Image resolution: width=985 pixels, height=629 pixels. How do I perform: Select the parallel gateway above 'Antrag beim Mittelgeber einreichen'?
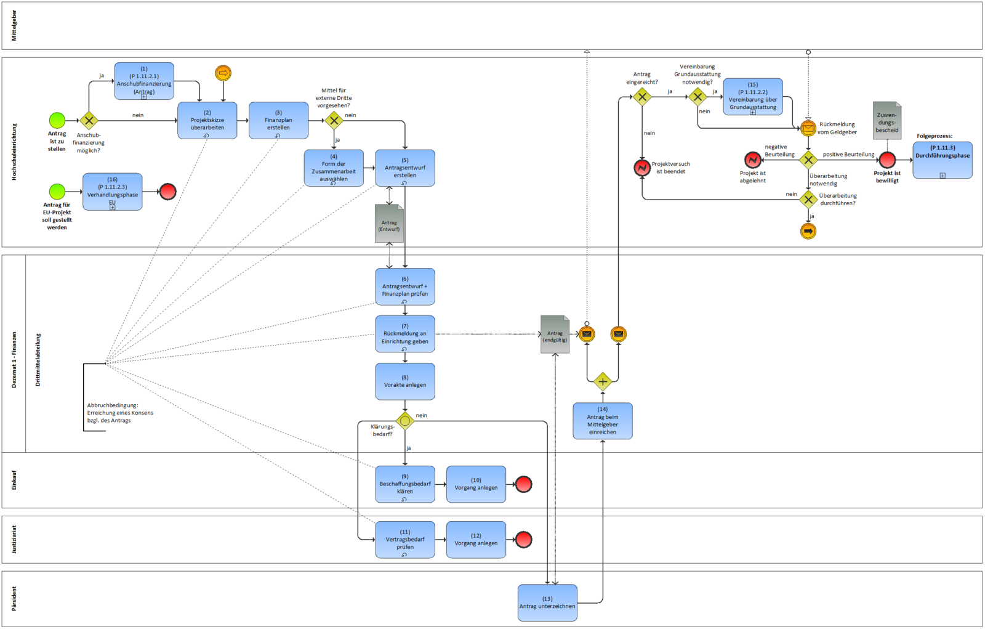[603, 381]
